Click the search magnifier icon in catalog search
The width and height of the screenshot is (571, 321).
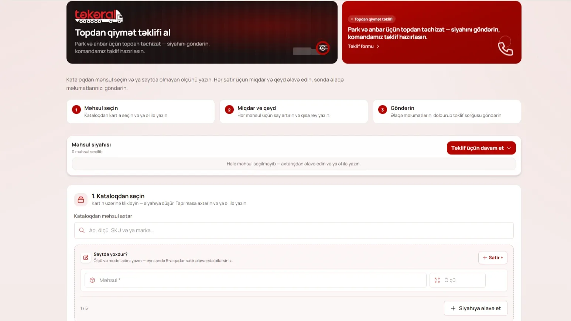(82, 230)
